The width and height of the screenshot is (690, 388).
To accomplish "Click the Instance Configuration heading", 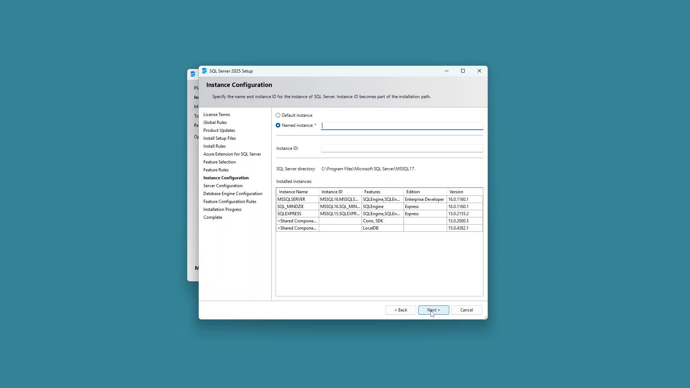I will [x=239, y=85].
